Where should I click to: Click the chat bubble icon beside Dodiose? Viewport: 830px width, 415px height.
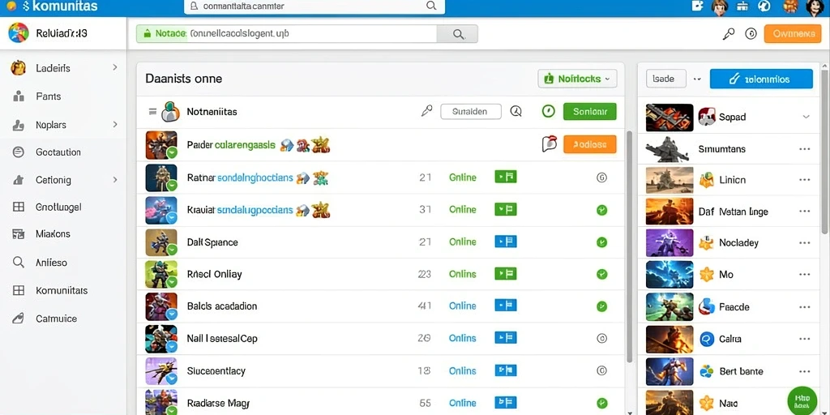click(x=550, y=144)
